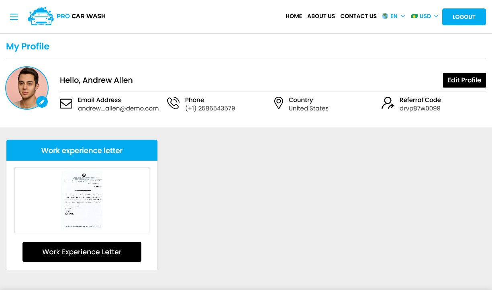This screenshot has height=290, width=492.
Task: Open the About Us page
Action: pyautogui.click(x=321, y=16)
